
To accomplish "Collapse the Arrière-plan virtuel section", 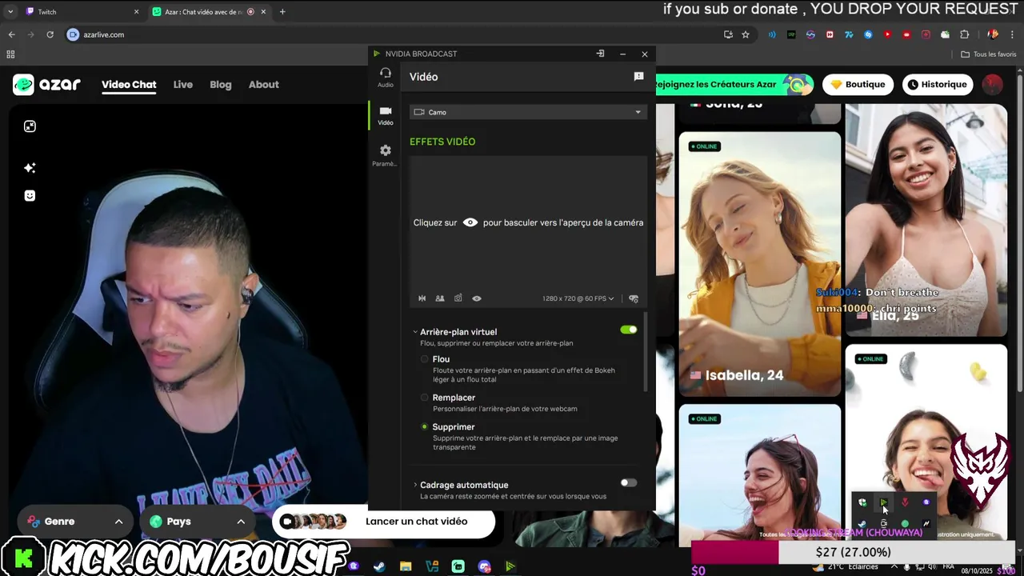I will point(415,332).
